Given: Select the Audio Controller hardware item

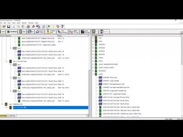Looking at the screenshot, I should coord(111,81).
